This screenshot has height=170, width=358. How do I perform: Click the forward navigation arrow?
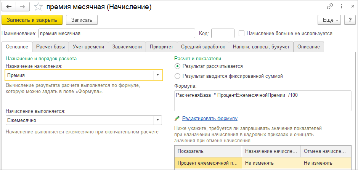click(x=22, y=7)
